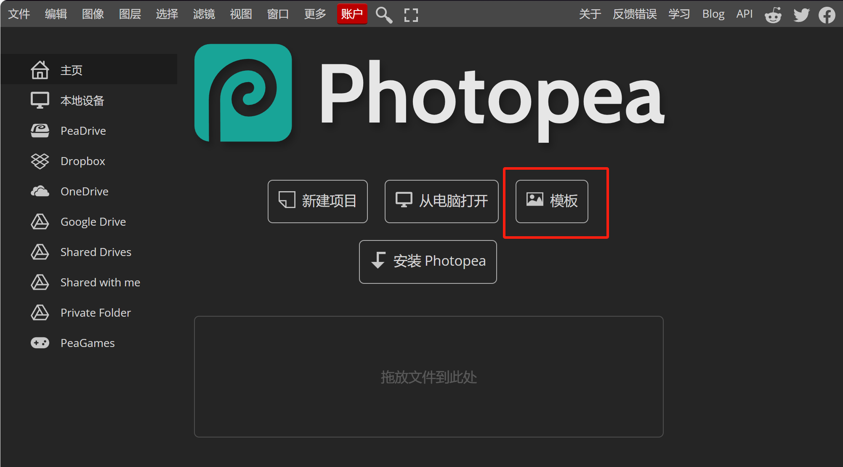Open the 账户 menu
Viewport: 843px width, 467px height.
(x=352, y=14)
